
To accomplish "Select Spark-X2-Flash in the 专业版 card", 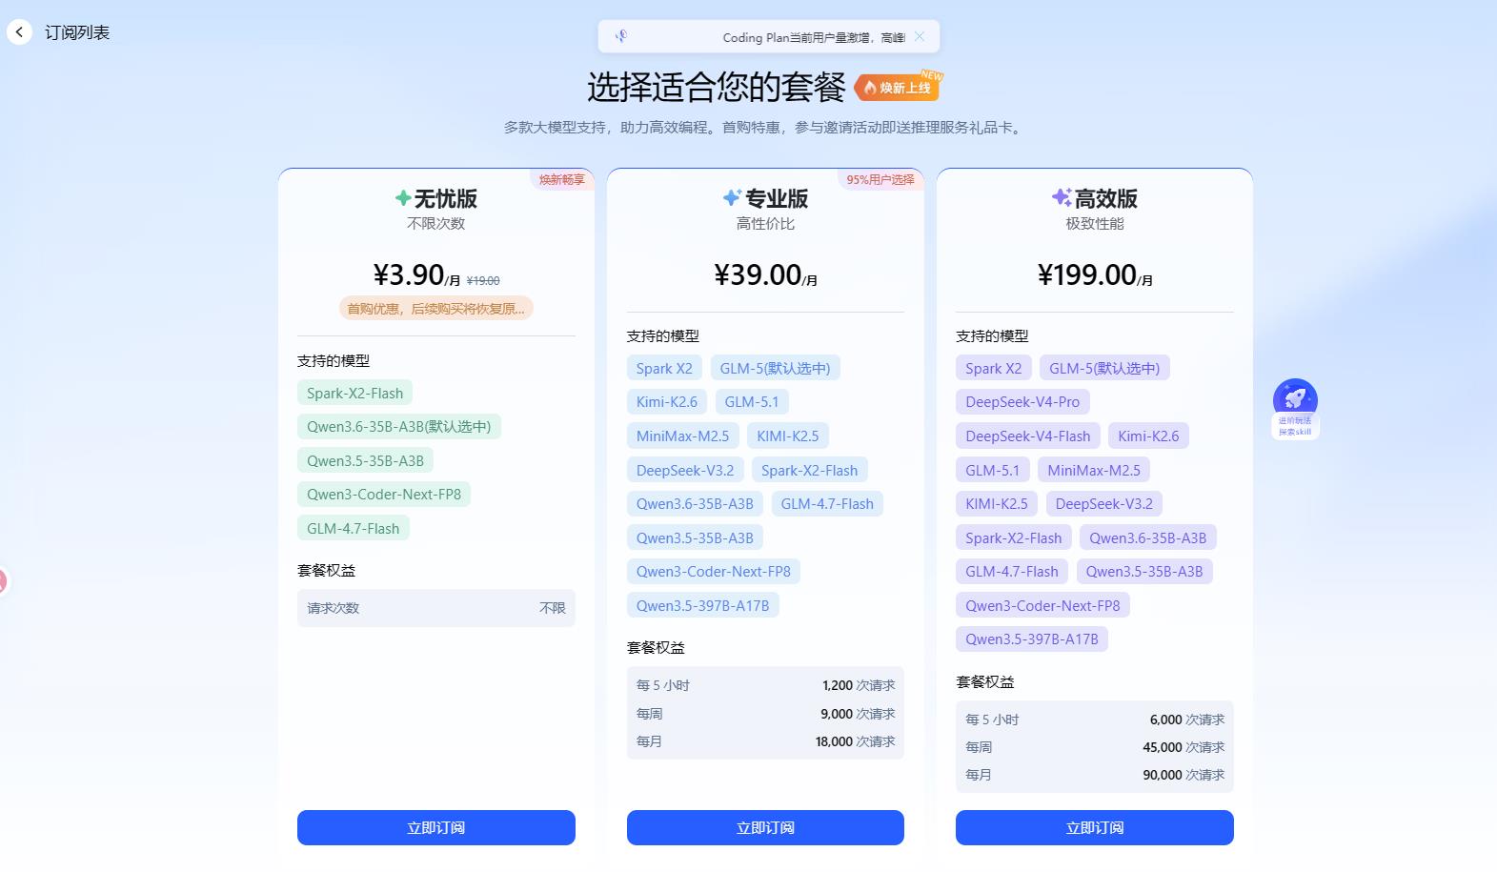I will pyautogui.click(x=810, y=470).
